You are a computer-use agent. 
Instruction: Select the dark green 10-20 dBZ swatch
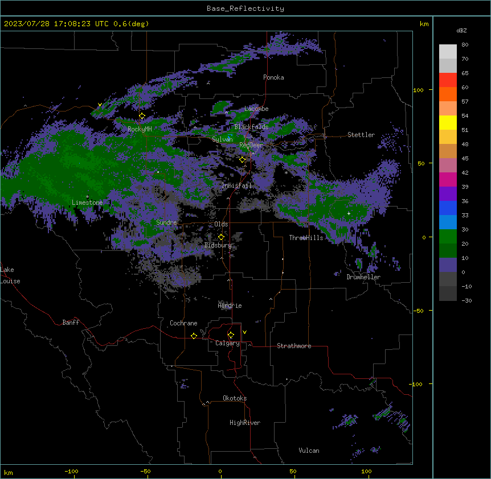pyautogui.click(x=448, y=251)
